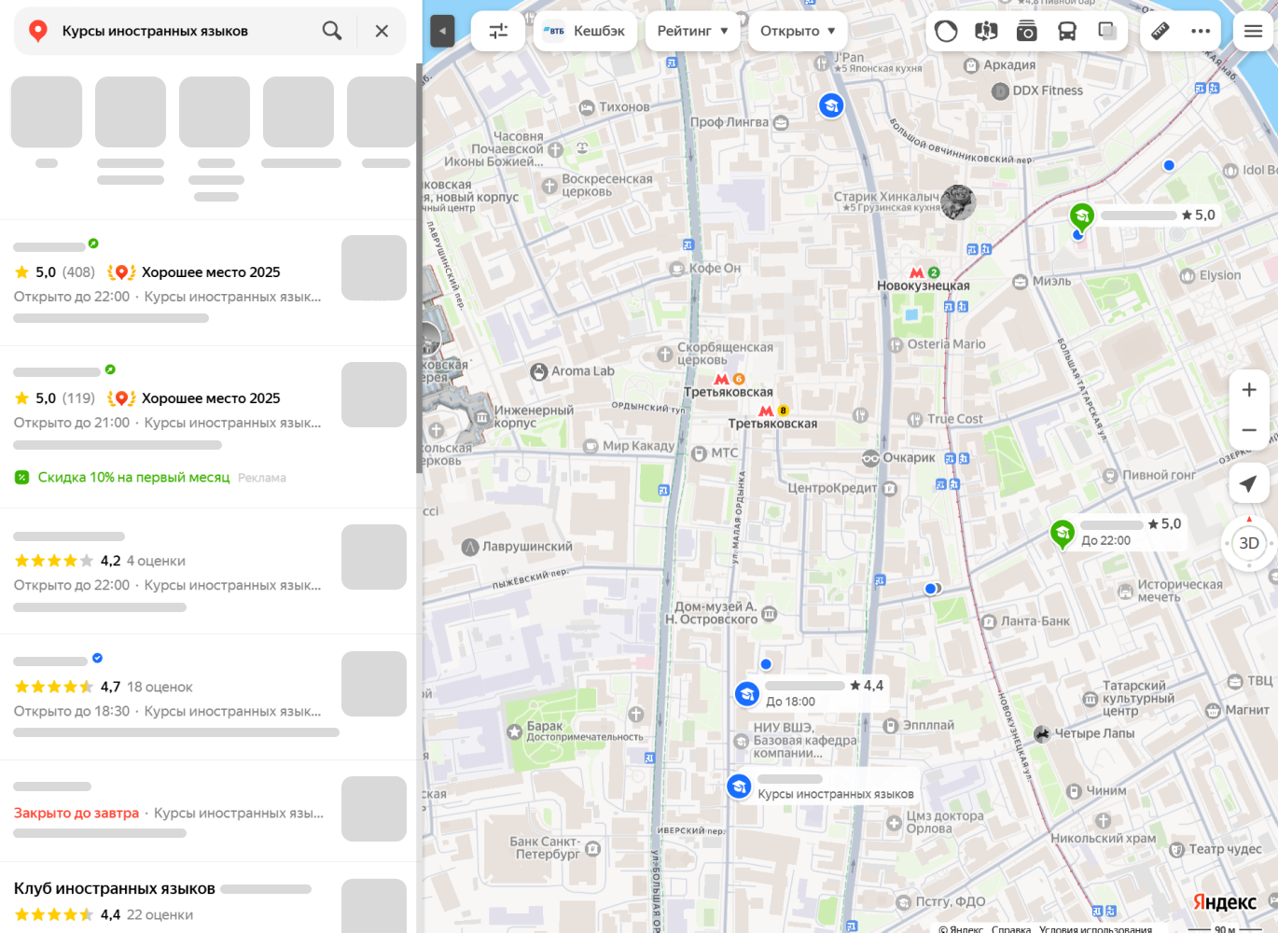Click the Яндекс logo on map
The height and width of the screenshot is (933, 1278).
point(1225,902)
